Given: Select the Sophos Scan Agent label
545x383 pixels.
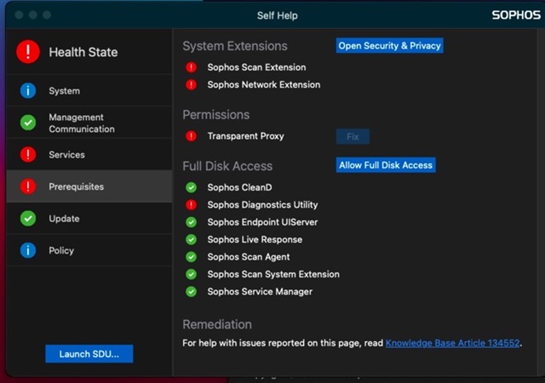Looking at the screenshot, I should click(249, 257).
